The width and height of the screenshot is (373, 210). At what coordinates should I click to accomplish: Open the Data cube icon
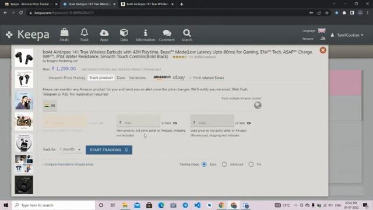click(124, 35)
